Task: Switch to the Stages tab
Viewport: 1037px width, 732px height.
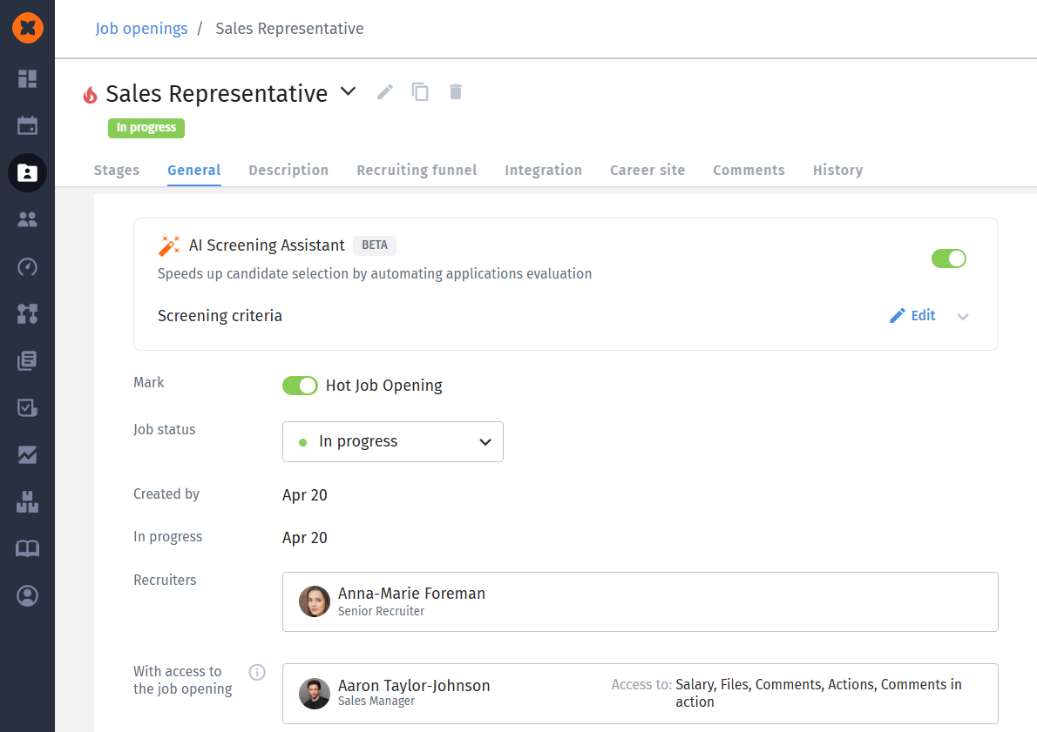Action: [x=117, y=171]
